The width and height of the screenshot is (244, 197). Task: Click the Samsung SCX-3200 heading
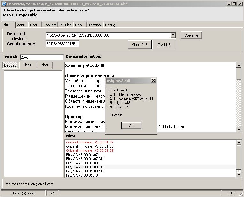tap(85, 65)
